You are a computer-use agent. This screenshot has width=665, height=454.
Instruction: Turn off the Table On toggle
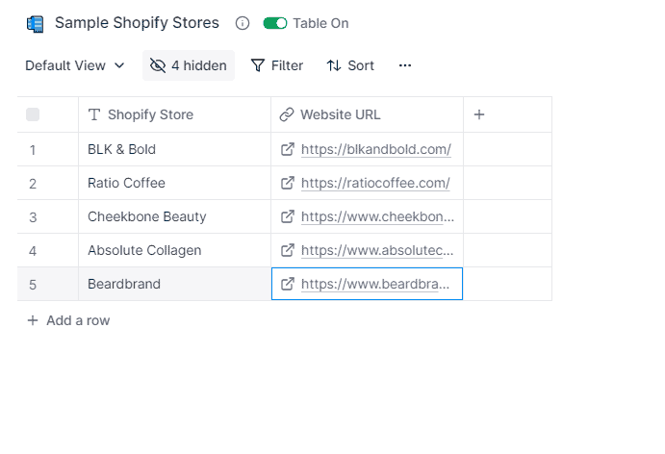point(275,23)
